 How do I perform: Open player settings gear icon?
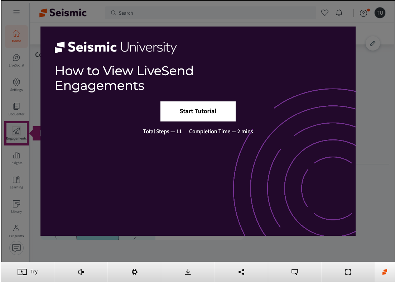135,272
